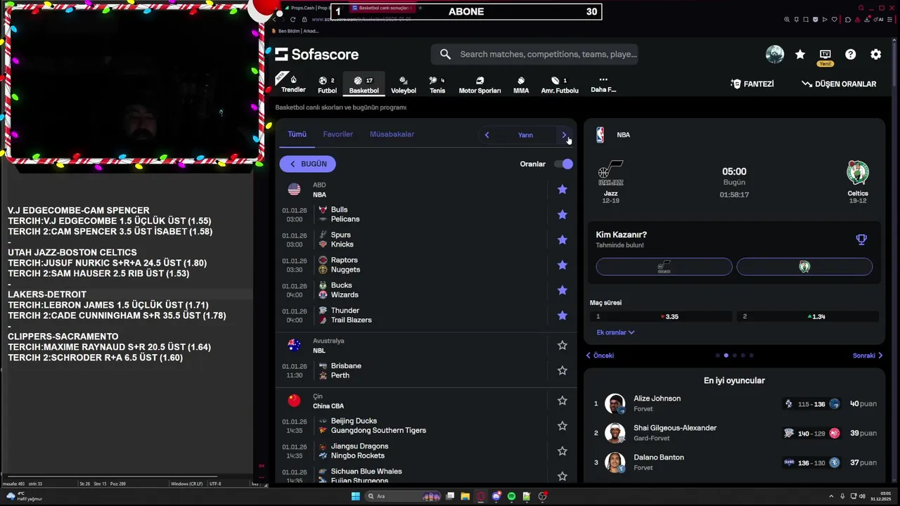Unfavorite the Bulls vs Pelicans match
The image size is (900, 506).
[x=562, y=214]
